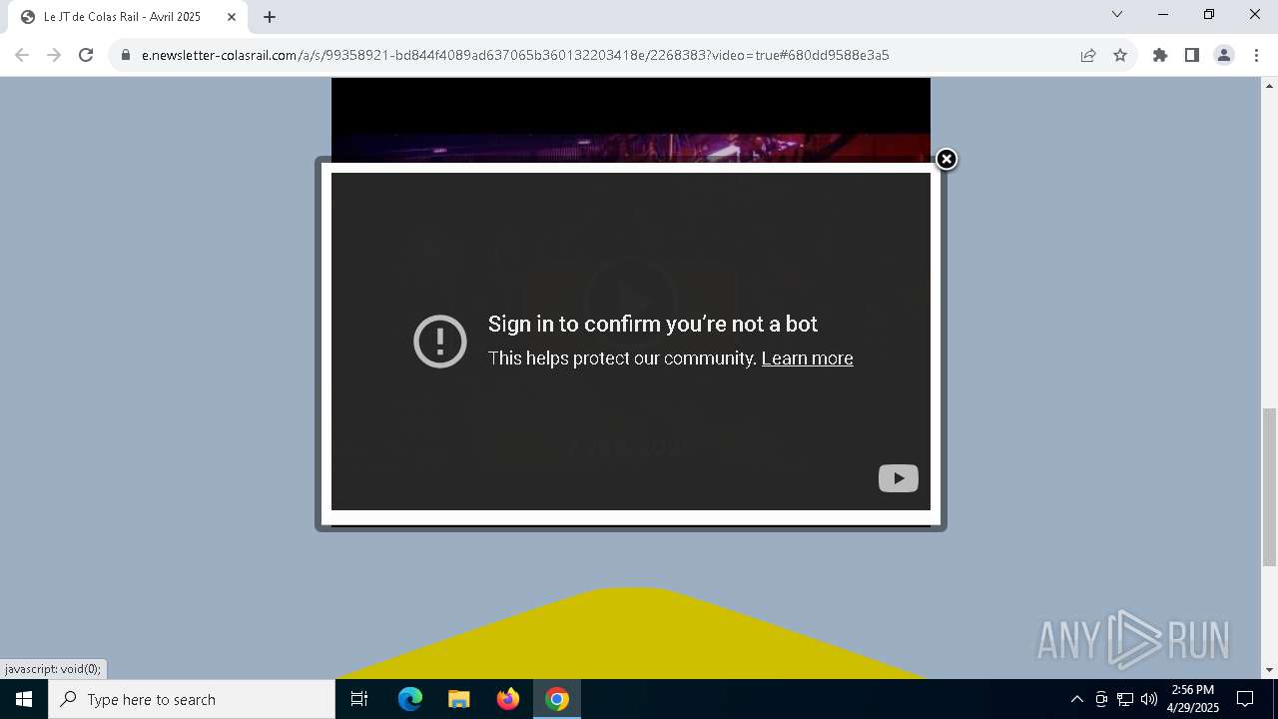Viewport: 1278px width, 719px height.
Task: Open File Explorer from taskbar
Action: click(x=459, y=699)
